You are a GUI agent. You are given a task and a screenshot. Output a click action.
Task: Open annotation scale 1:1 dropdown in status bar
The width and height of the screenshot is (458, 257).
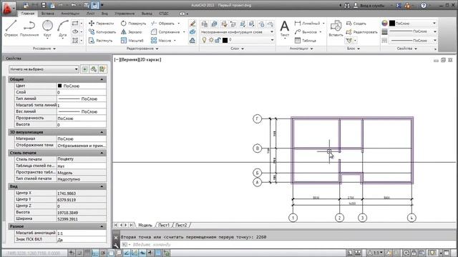coord(376,253)
